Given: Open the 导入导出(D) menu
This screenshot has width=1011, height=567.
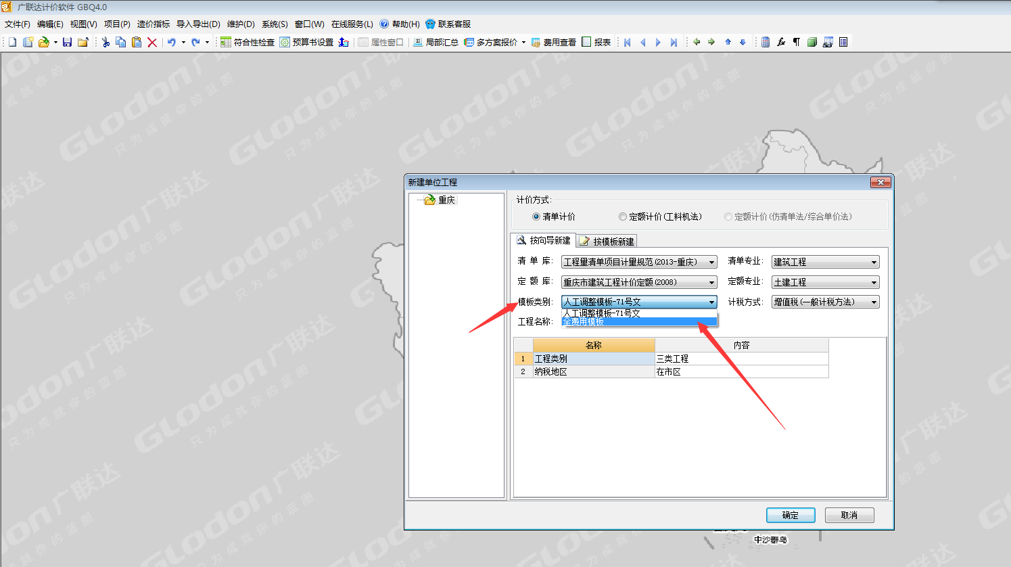Looking at the screenshot, I should 198,24.
